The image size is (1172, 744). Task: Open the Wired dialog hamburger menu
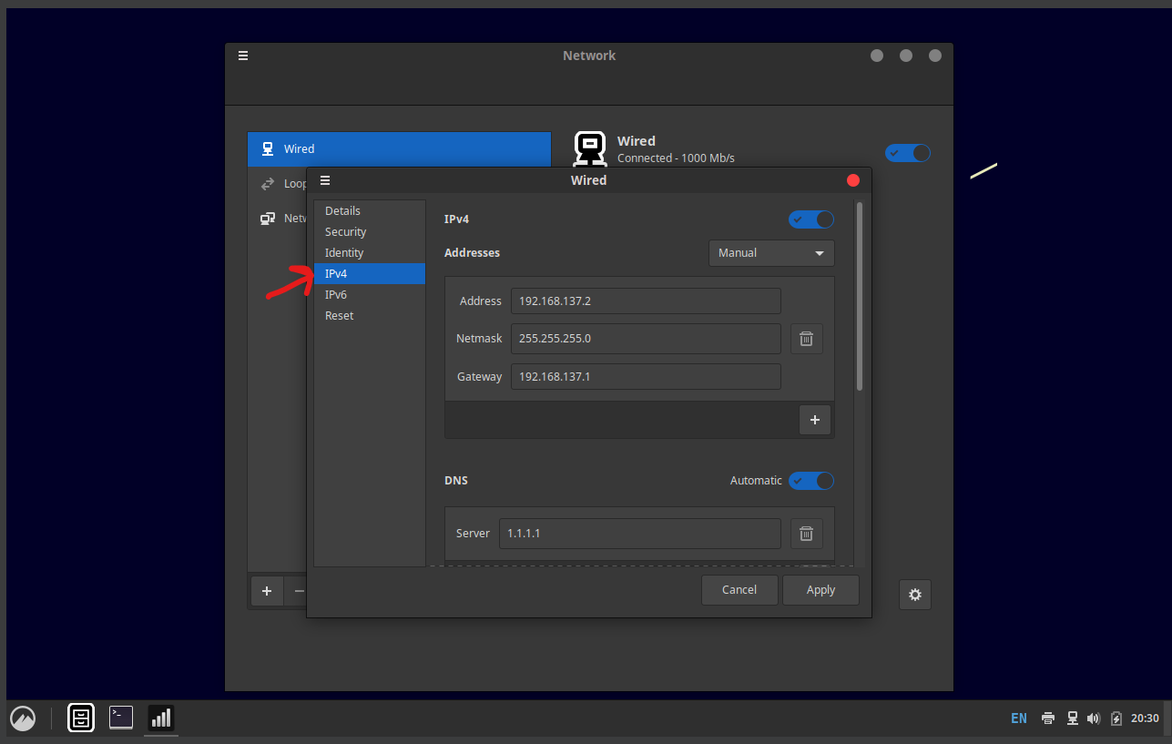click(325, 180)
